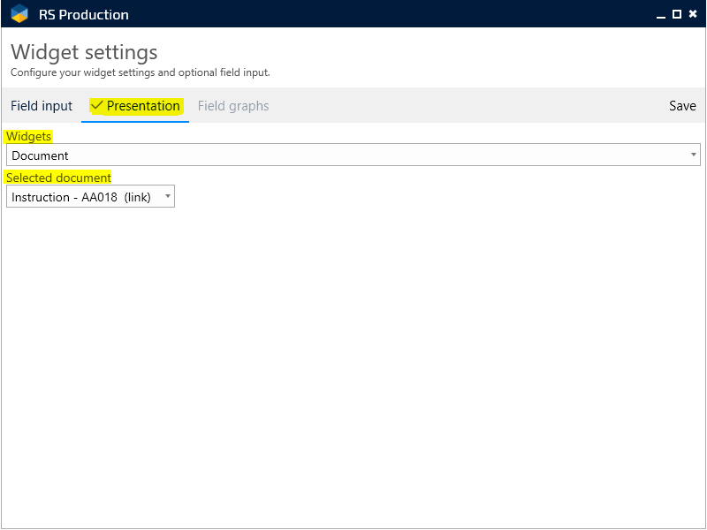
Task: Click the highlighted Widgets label
Action: click(x=28, y=136)
